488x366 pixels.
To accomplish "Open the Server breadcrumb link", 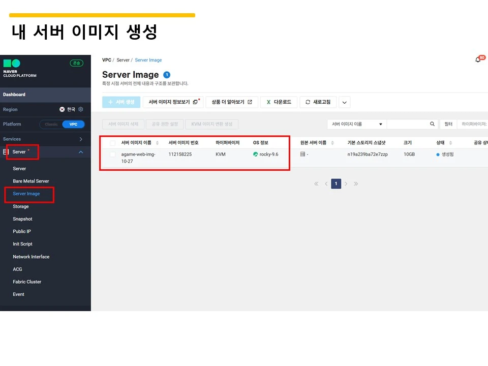I will click(122, 59).
